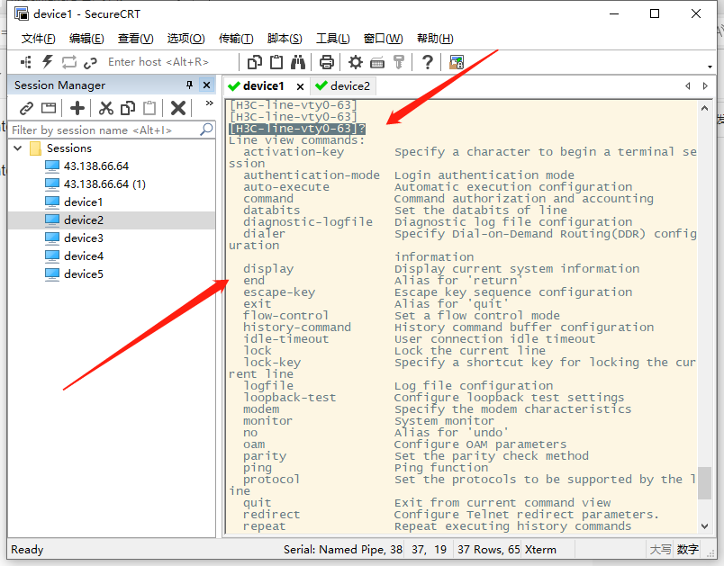The image size is (724, 566).
Task: Click terminal scrollbar down arrow
Action: point(704,526)
